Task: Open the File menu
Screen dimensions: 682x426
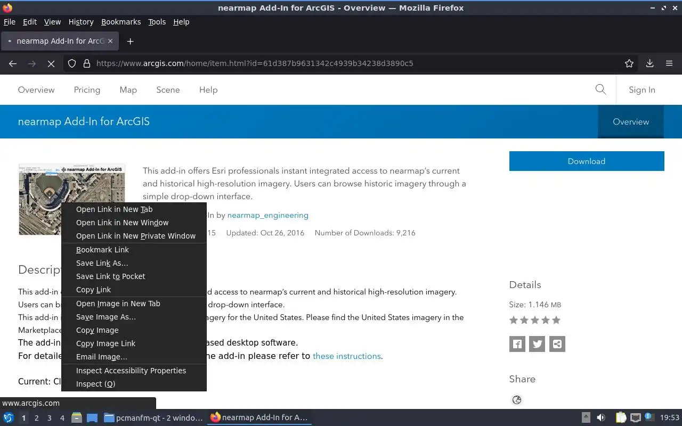Action: click(10, 22)
